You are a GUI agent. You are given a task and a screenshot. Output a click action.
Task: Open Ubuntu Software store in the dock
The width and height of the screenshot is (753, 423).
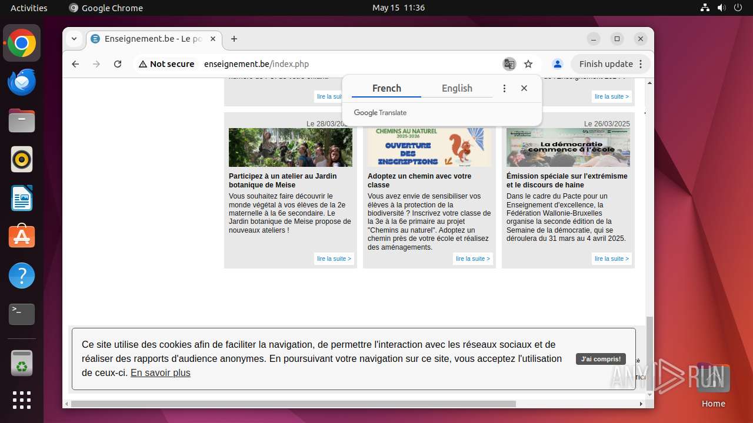coord(22,237)
